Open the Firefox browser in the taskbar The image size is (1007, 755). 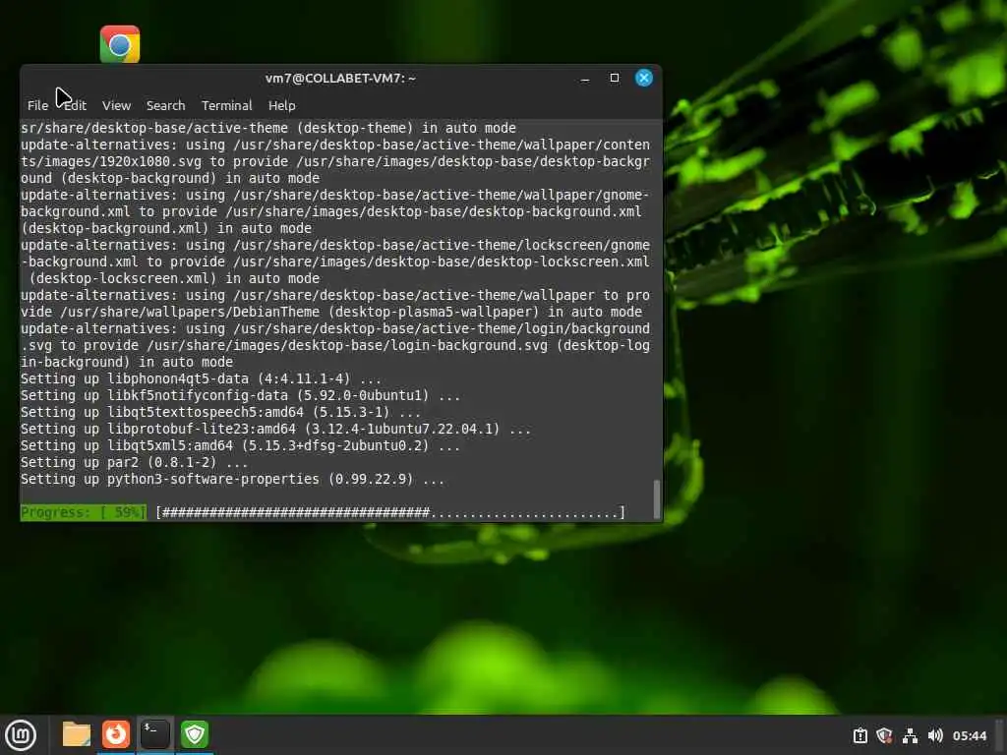[116, 734]
